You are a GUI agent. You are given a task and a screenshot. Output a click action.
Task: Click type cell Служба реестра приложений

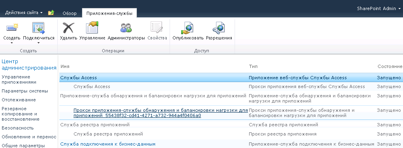[x=283, y=125]
